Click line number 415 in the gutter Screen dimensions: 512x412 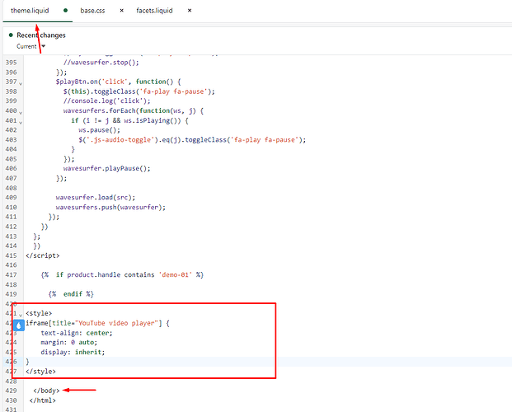[11, 255]
